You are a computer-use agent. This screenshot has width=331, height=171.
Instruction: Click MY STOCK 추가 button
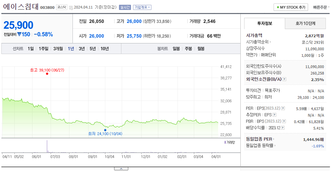[x=291, y=8]
